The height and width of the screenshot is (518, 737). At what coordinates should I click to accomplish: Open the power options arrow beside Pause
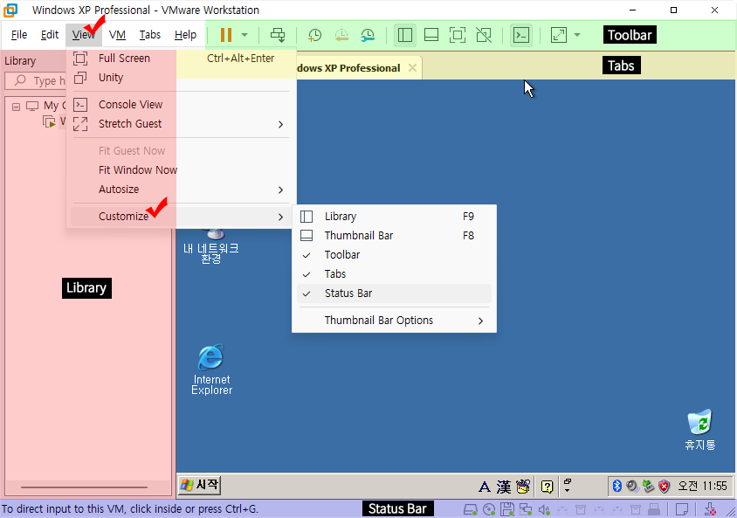[x=245, y=35]
